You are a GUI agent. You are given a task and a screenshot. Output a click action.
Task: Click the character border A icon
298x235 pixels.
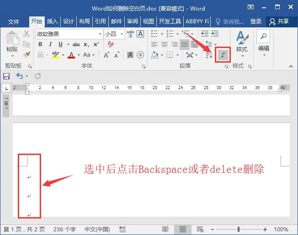[x=140, y=34]
